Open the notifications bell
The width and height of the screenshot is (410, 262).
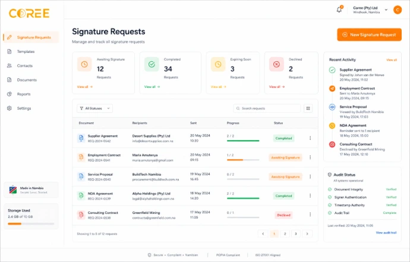pos(339,10)
